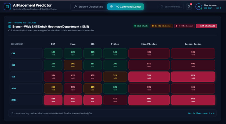This screenshot has height=124, width=226.
Task: Click the AI Placement Predictor chip logo
Action: coord(7,7)
